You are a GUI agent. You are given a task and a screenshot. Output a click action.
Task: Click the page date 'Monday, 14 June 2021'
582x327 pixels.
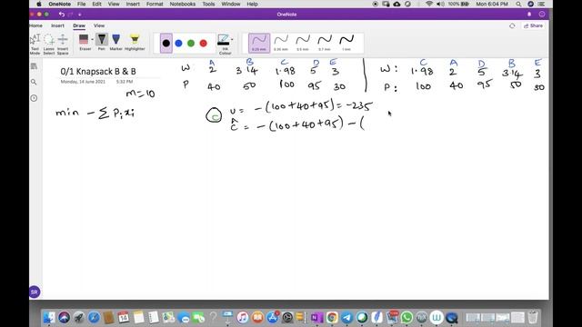[83, 82]
